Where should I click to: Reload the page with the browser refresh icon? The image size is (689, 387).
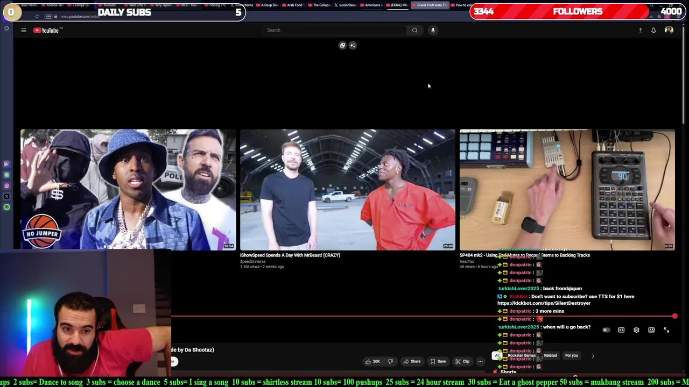point(36,16)
